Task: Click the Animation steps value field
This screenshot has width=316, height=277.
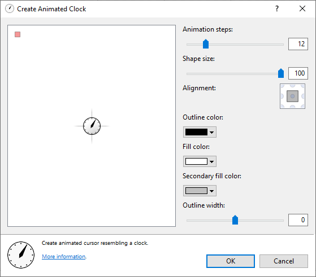Action: [298, 44]
